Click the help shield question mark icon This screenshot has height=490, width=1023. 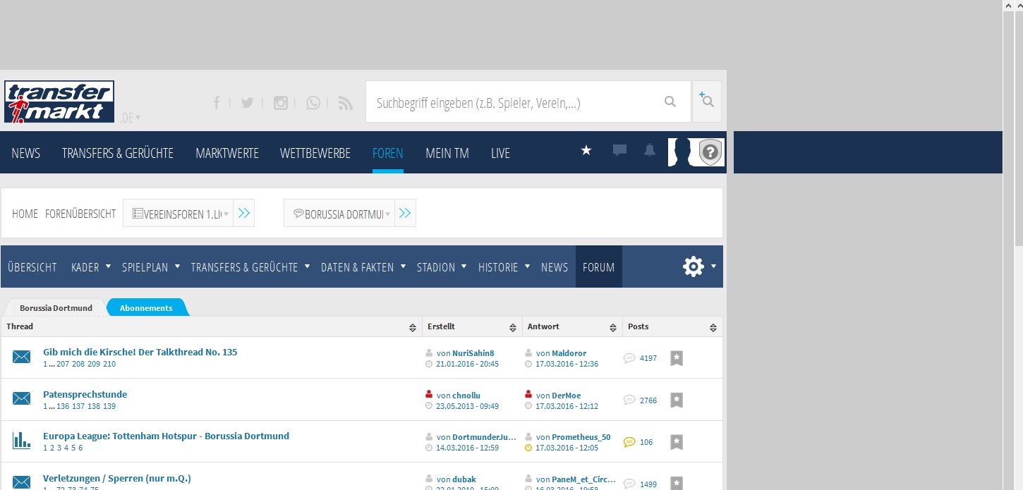pos(710,152)
